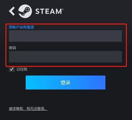The width and height of the screenshot is (132, 120).
Task: Open the 请求帮助,我无法登录 link
Action: click(28, 109)
